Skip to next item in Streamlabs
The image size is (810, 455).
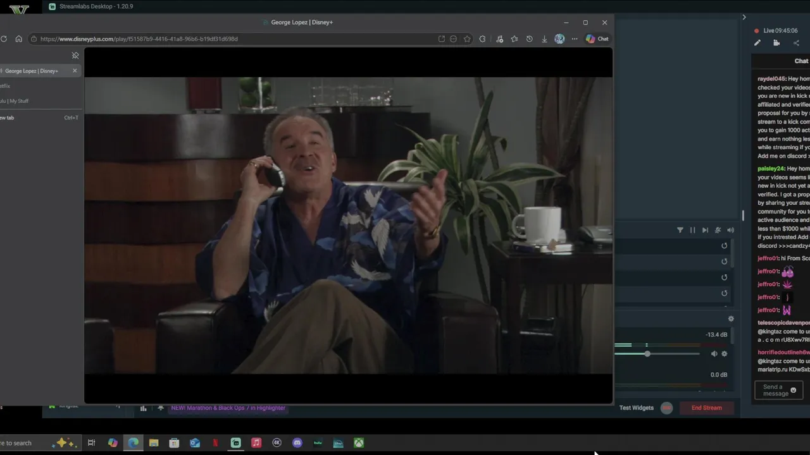(705, 230)
